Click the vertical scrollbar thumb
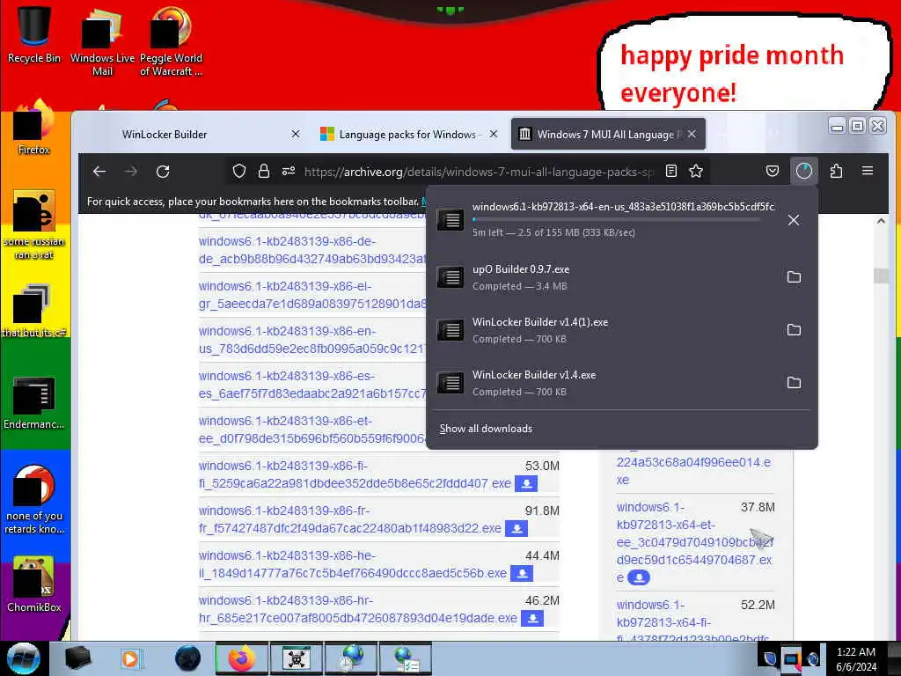Viewport: 901px width, 676px height. [x=880, y=276]
